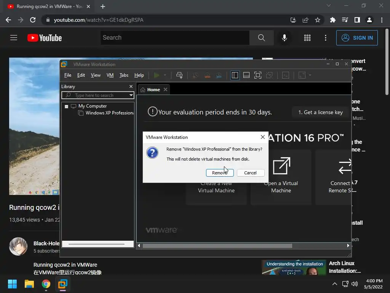Close the Library panel
Screen dimensions: 390x293
[131, 87]
